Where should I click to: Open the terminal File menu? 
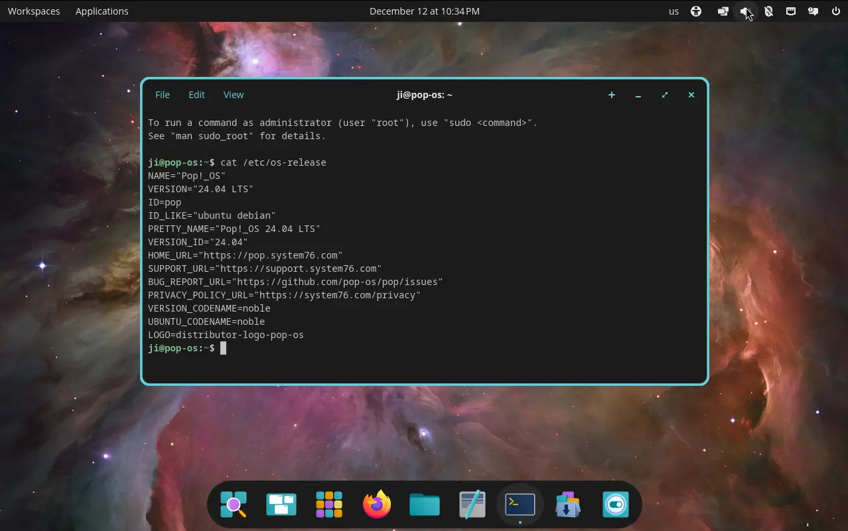pyautogui.click(x=163, y=95)
